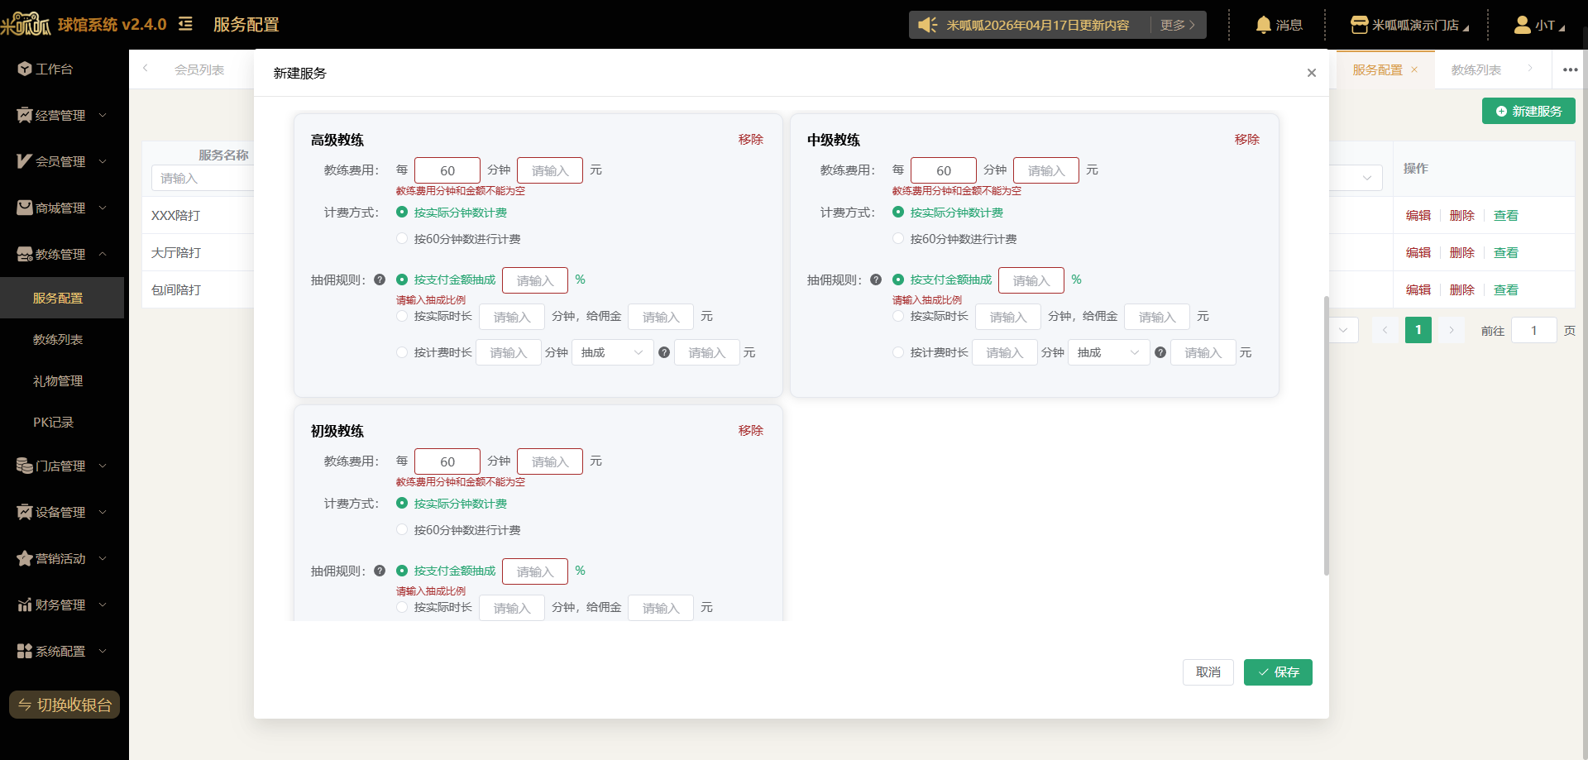Open notifications via the bell icon
1588x760 pixels.
[x=1263, y=25]
